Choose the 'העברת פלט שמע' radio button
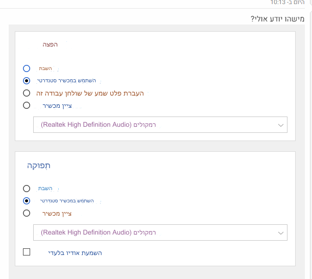Viewport: 312px width, 279px height. pyautogui.click(x=27, y=93)
